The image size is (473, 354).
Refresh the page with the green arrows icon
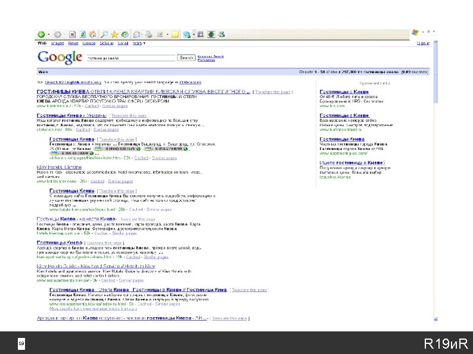pyautogui.click(x=83, y=35)
